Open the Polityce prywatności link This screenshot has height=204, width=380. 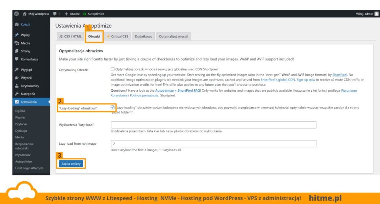(x=144, y=95)
